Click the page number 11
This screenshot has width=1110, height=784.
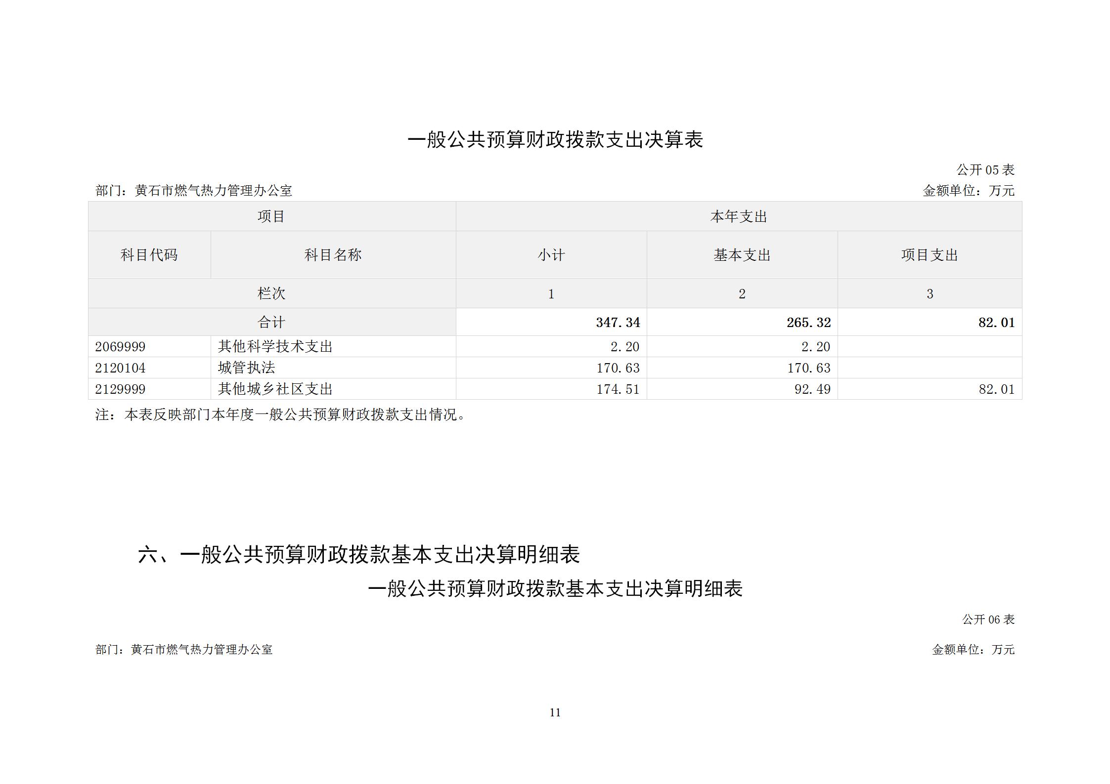[555, 712]
